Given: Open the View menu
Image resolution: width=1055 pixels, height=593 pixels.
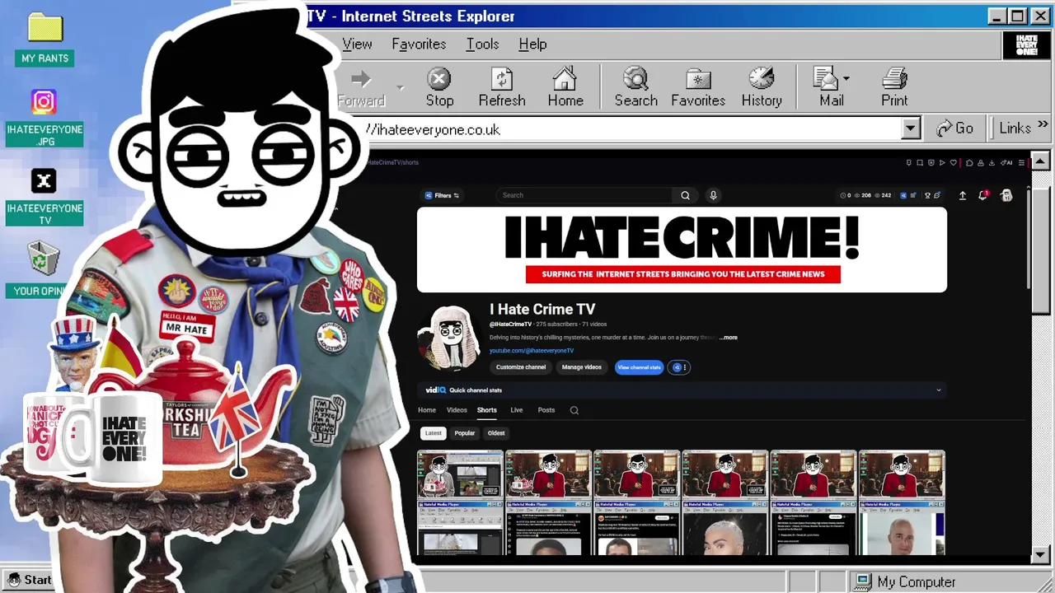Looking at the screenshot, I should pyautogui.click(x=357, y=44).
